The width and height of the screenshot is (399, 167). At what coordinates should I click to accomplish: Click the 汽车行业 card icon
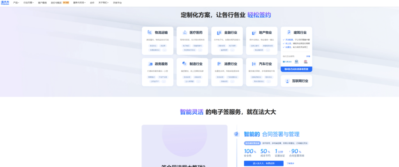(254, 64)
